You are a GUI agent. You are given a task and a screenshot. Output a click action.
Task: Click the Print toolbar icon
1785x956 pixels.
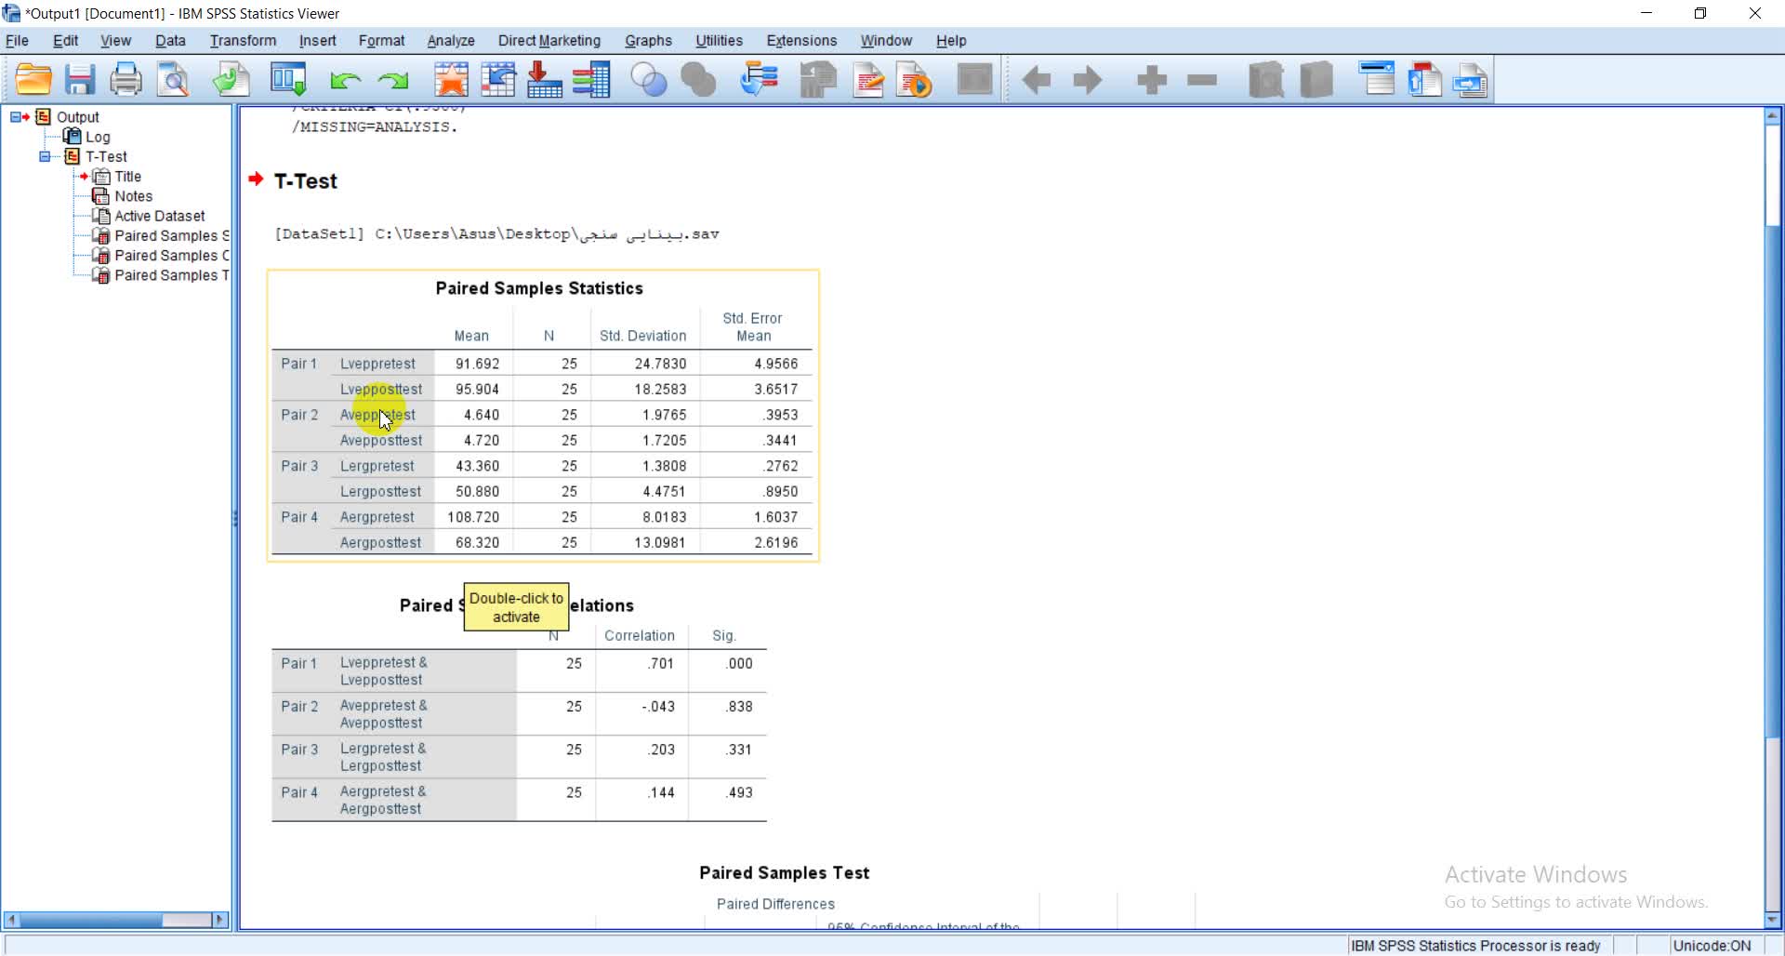[126, 80]
